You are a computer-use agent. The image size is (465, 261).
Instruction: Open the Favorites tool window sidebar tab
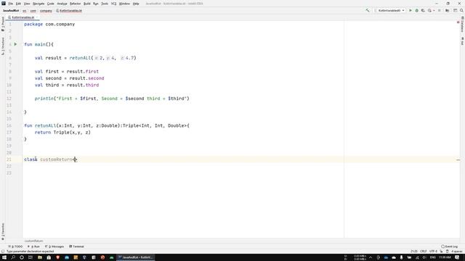tap(3, 231)
